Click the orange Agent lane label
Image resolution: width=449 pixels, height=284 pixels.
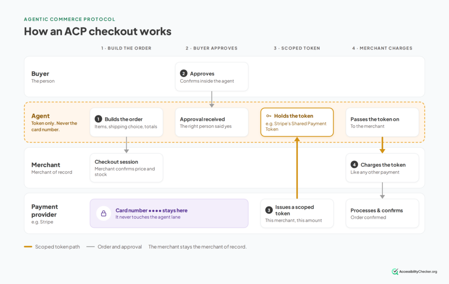[x=41, y=116]
